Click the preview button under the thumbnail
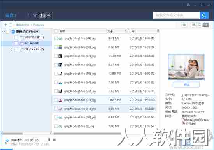Viewport: 214px width, 150px height. click(186, 85)
